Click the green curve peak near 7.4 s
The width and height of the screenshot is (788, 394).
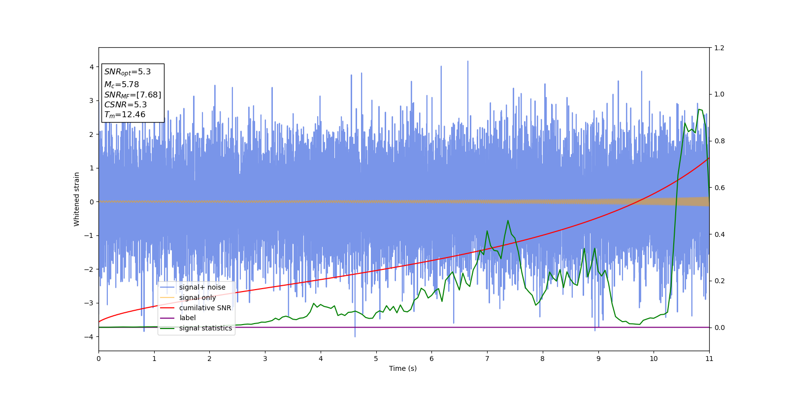coord(508,221)
